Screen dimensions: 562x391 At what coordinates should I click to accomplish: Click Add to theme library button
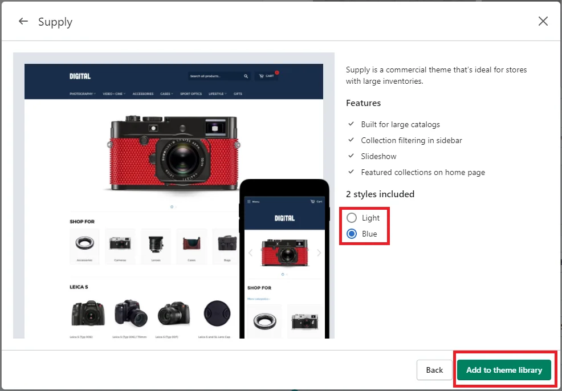coord(504,370)
